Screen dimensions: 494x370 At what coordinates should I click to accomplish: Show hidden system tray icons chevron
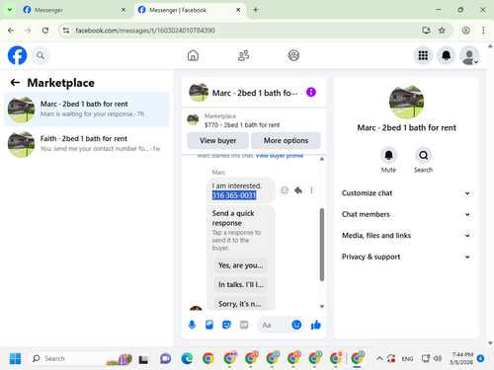pos(379,358)
